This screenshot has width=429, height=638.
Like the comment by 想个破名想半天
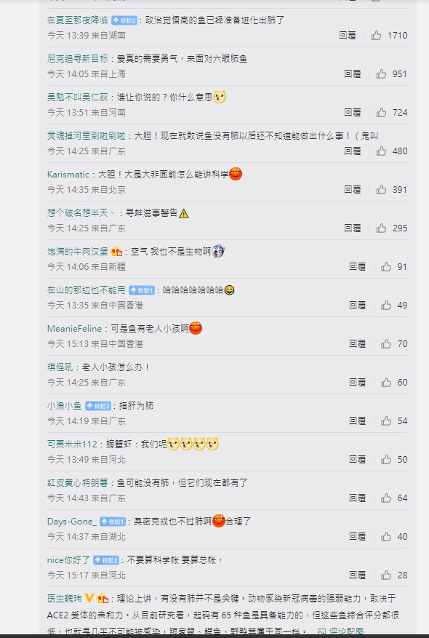coord(381,228)
